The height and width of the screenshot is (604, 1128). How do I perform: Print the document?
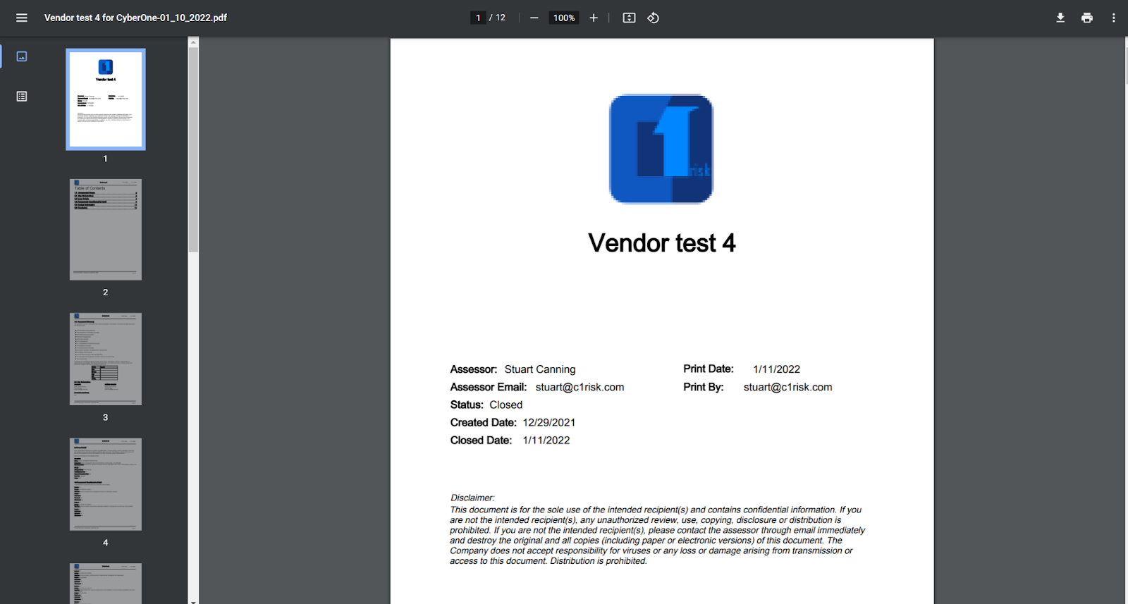click(x=1087, y=18)
